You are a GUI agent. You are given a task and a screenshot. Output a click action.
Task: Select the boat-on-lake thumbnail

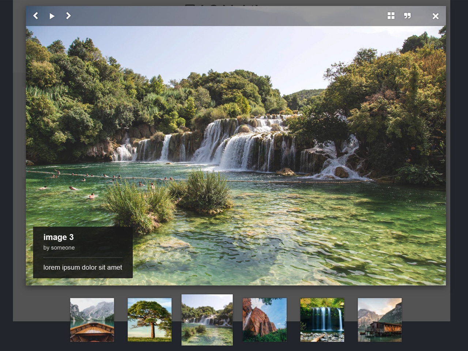click(92, 320)
